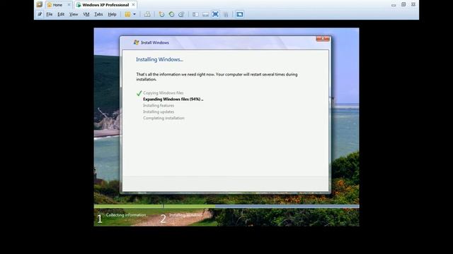This screenshot has width=453, height=254.
Task: Click the 'Expanding Windows files (94%)' text
Action: click(173, 99)
